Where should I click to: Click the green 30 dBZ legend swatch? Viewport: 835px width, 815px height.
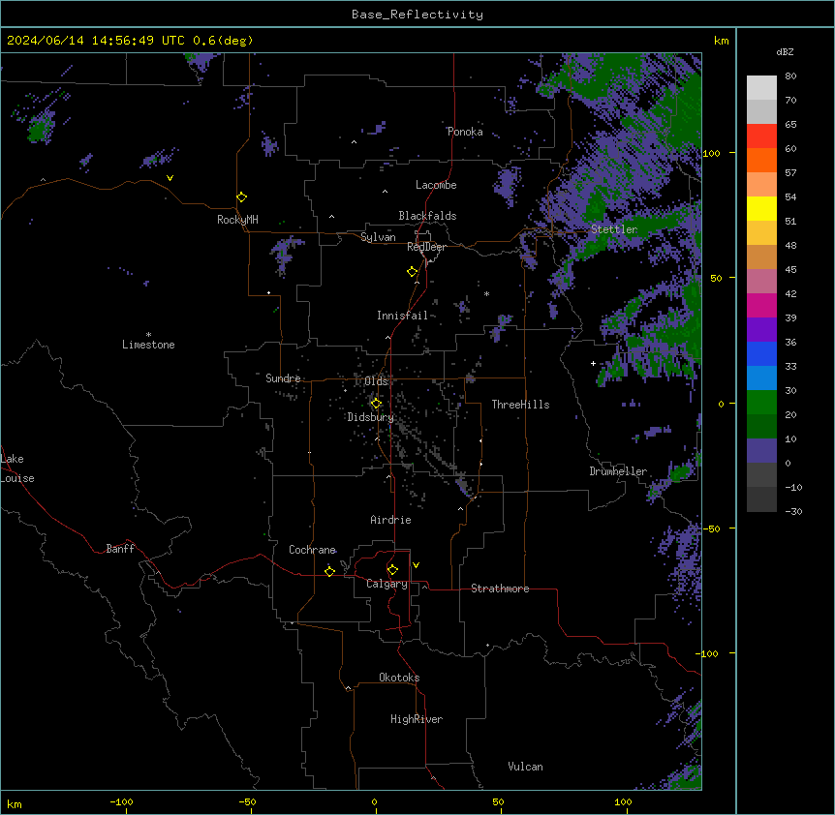(x=761, y=403)
